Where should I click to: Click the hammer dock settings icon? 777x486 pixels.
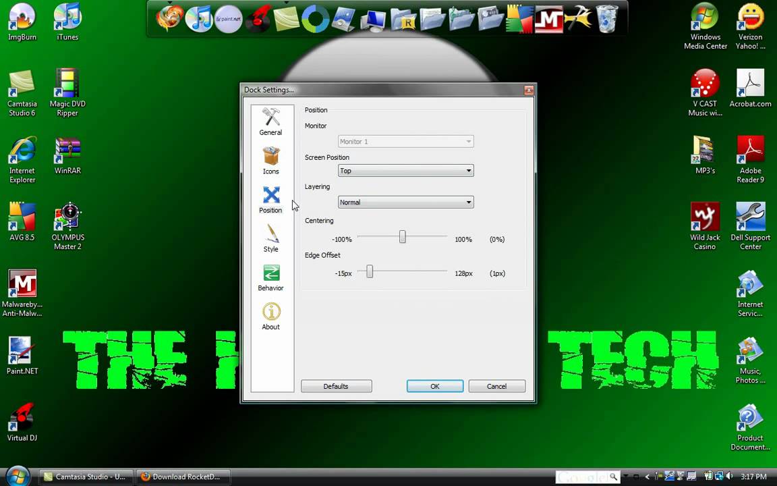tap(578, 20)
